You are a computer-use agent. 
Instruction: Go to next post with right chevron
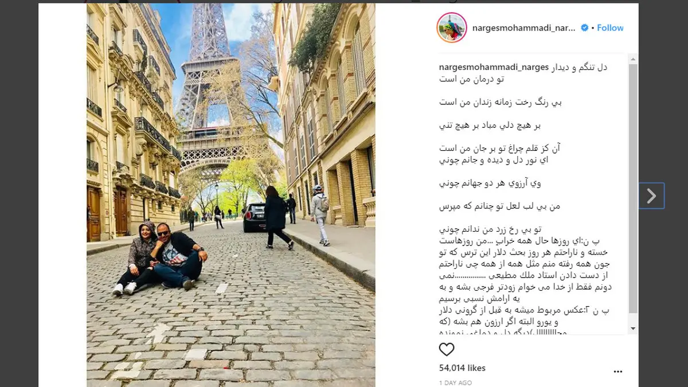[x=651, y=196]
